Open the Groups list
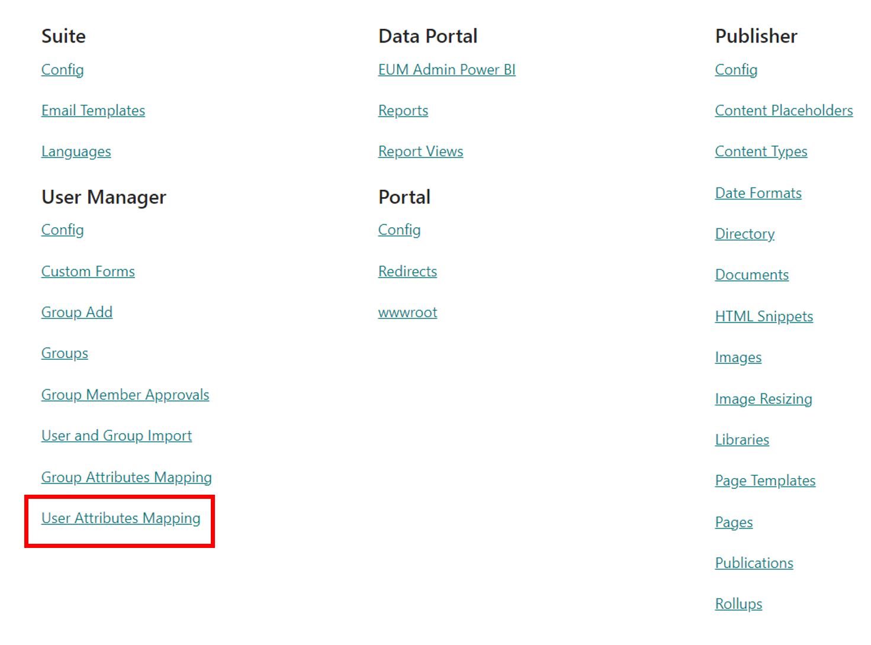Image resolution: width=871 pixels, height=645 pixels. coord(65,353)
